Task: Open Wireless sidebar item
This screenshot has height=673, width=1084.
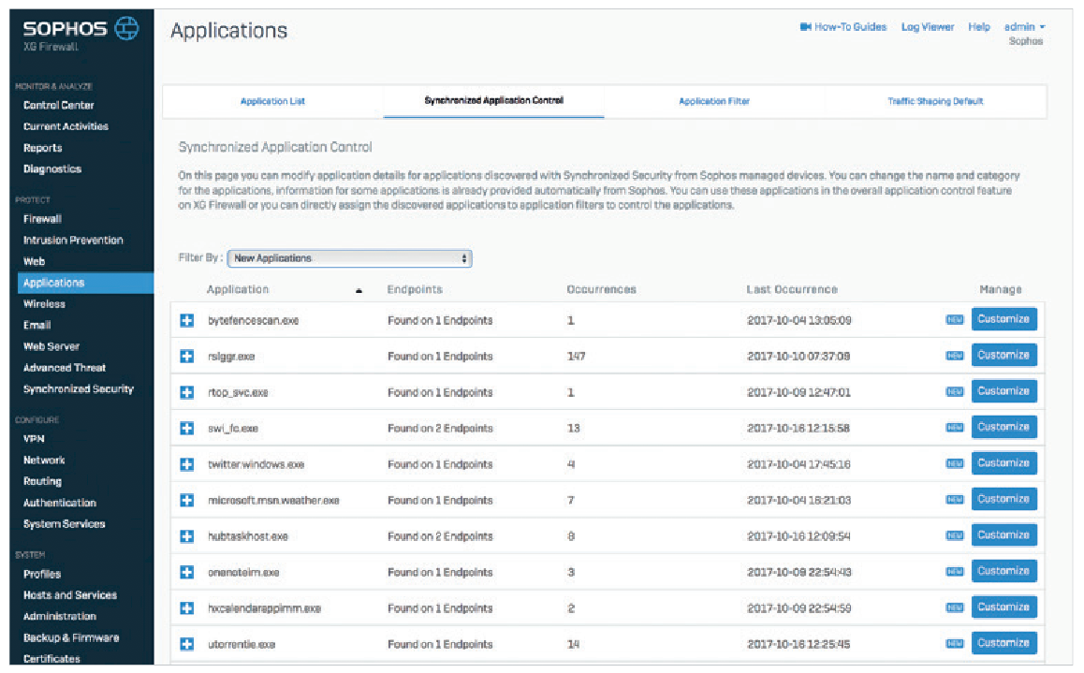Action: tap(44, 304)
